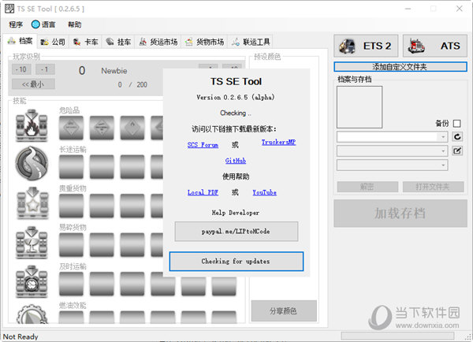Toggle first 长途运输 skill level

tap(71, 167)
